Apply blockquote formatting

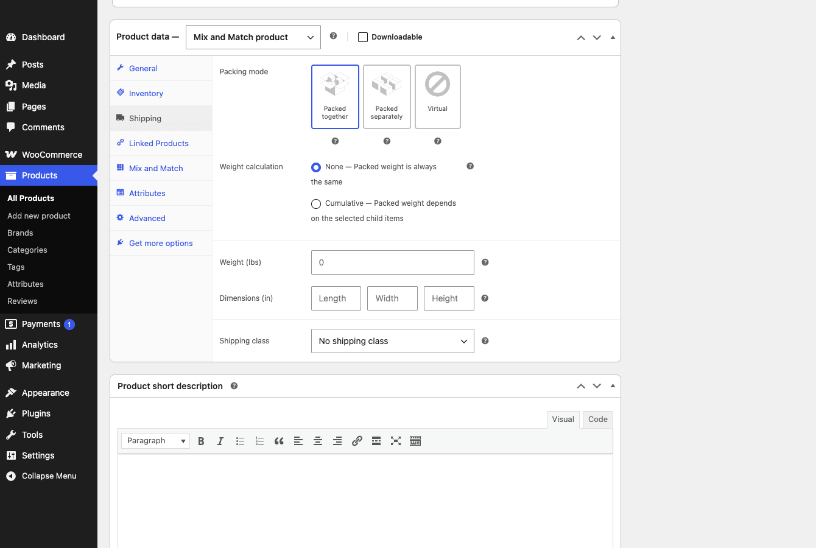279,441
